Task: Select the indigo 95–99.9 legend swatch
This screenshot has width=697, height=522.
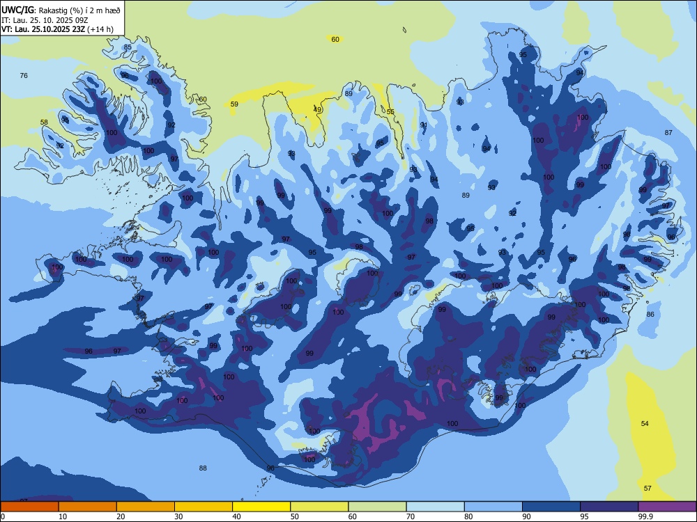Action: click(x=609, y=507)
